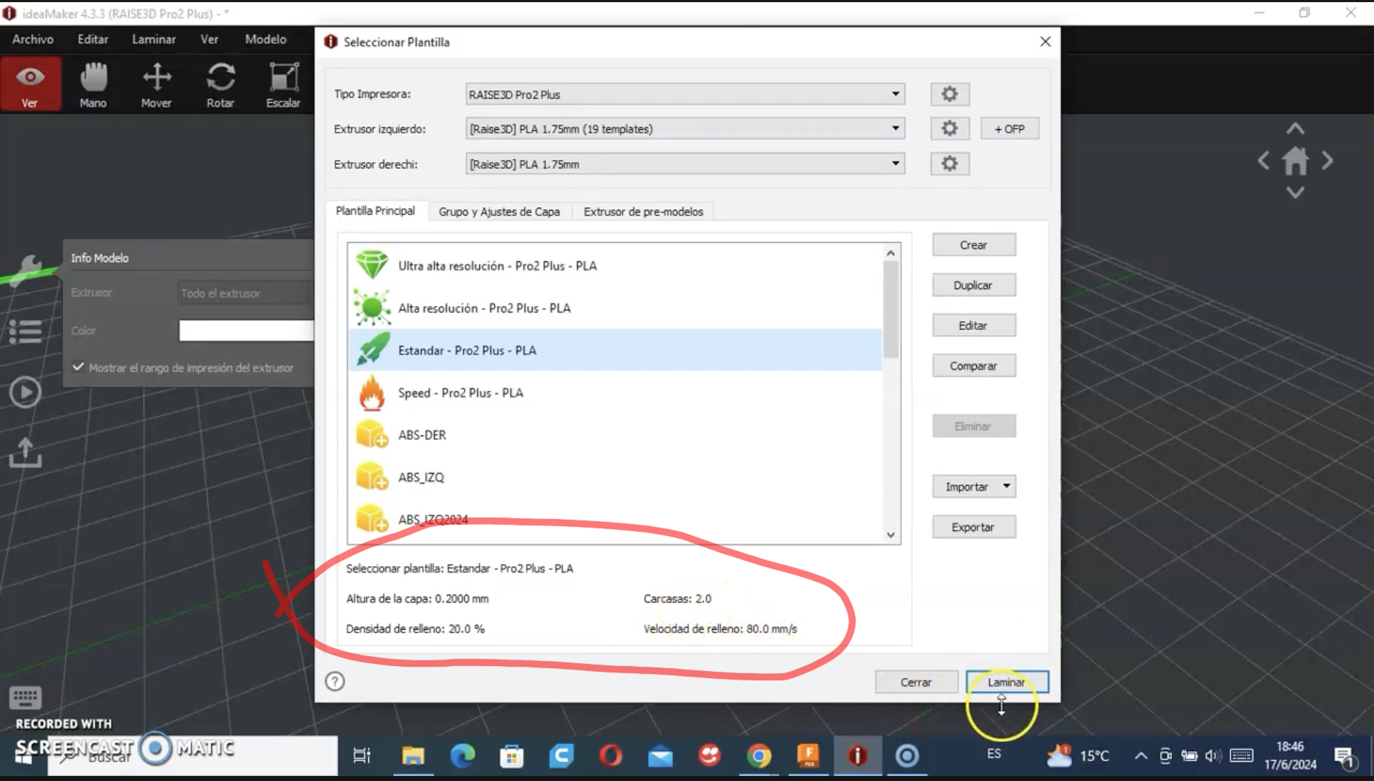Click the white Color swatch field
Image resolution: width=1374 pixels, height=781 pixels.
coord(246,331)
